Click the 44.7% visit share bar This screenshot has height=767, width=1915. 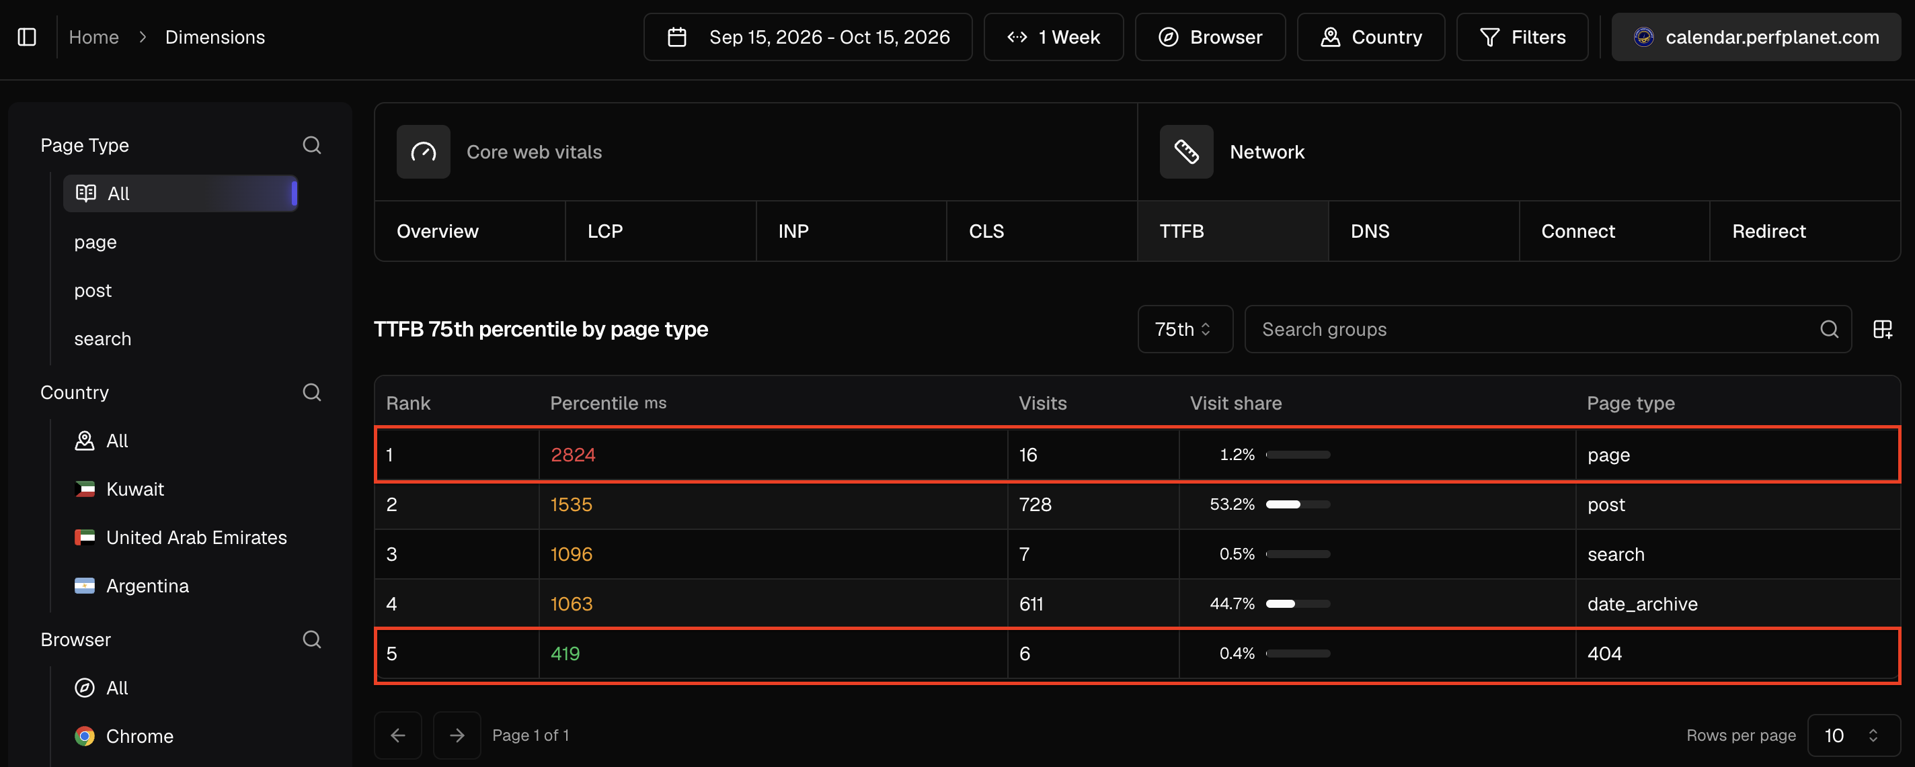pos(1298,604)
